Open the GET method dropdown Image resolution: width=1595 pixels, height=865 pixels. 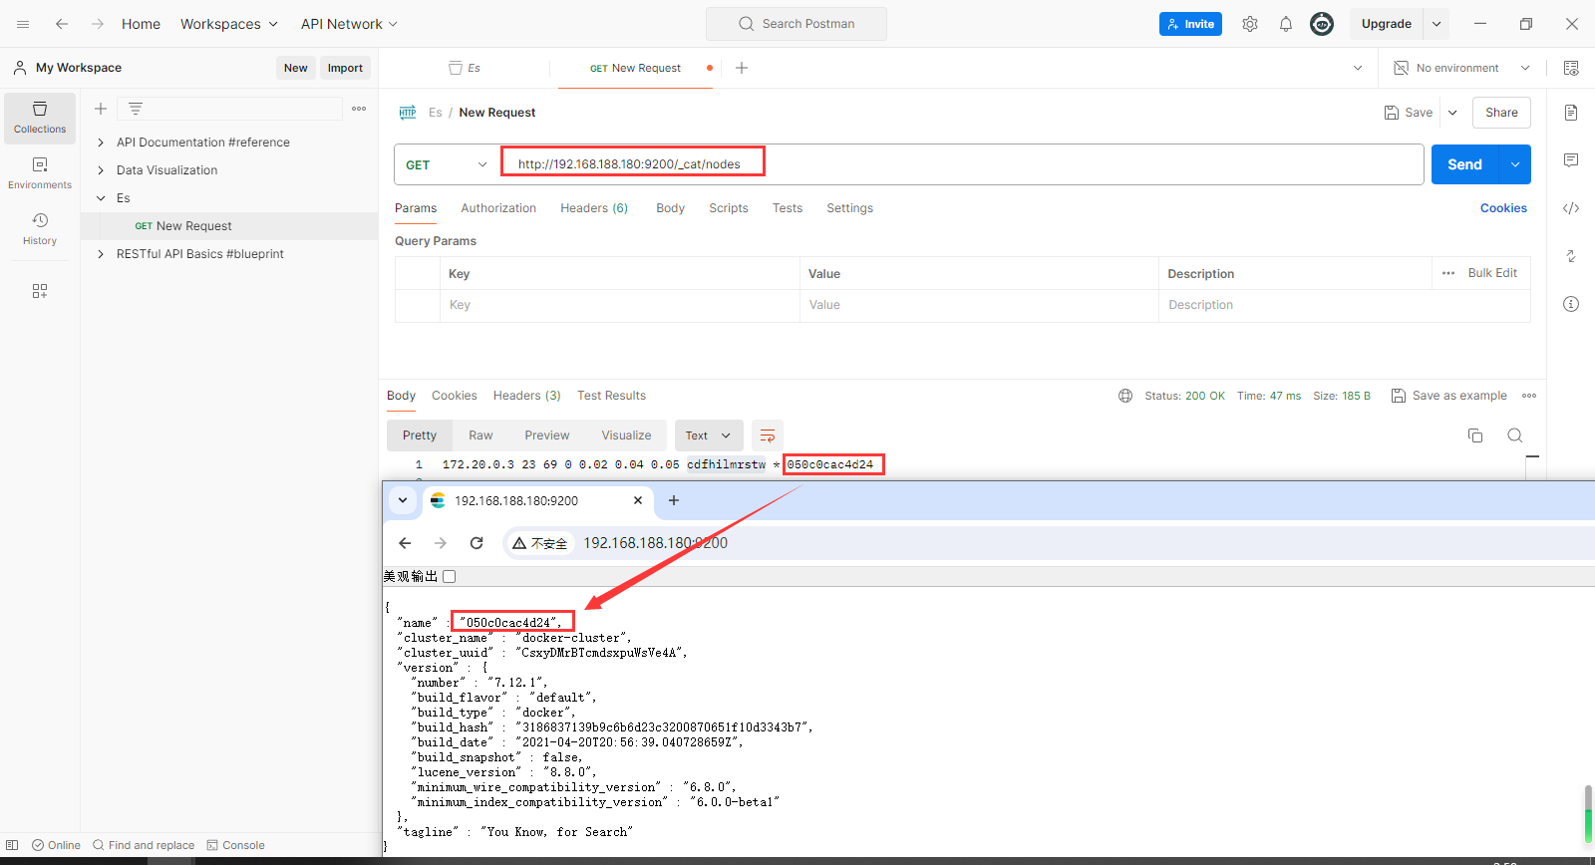pyautogui.click(x=446, y=164)
